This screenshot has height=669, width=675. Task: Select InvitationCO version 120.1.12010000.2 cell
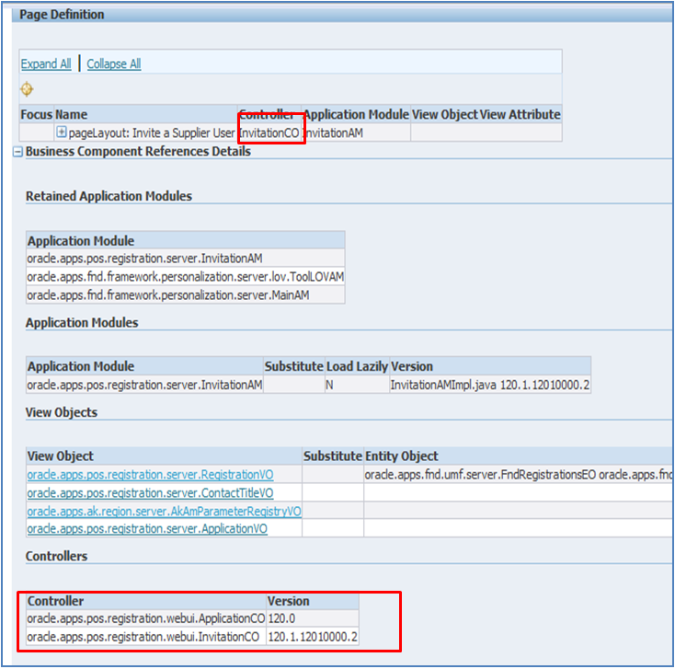(x=313, y=637)
